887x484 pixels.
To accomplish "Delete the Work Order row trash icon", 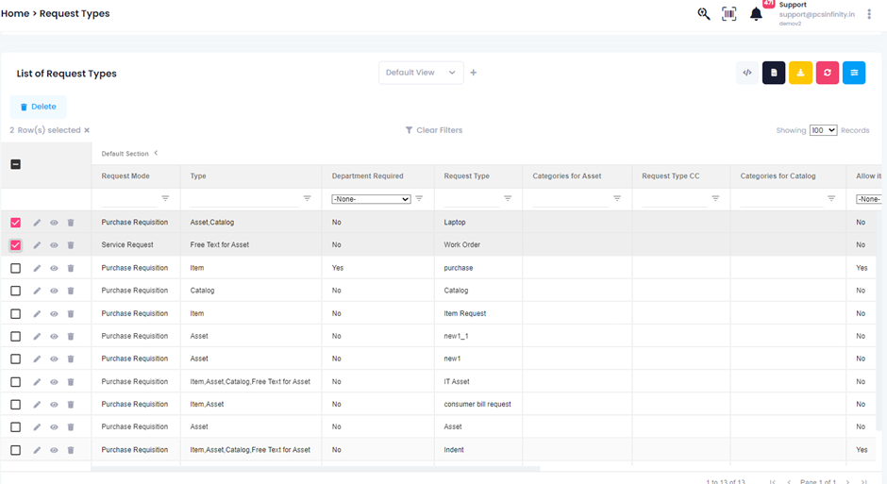I will tap(71, 245).
